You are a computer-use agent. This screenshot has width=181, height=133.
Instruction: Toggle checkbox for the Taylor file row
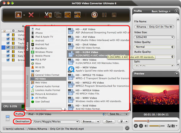(8, 43)
